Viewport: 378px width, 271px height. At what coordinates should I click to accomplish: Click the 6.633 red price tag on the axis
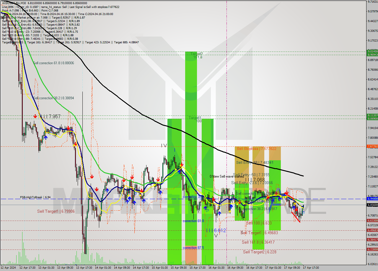(372, 220)
